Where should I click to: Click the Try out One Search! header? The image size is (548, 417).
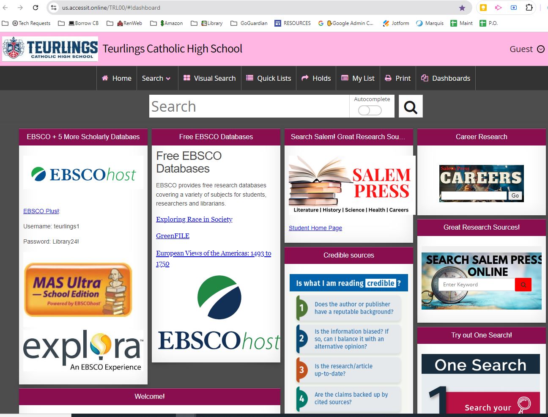coord(482,335)
